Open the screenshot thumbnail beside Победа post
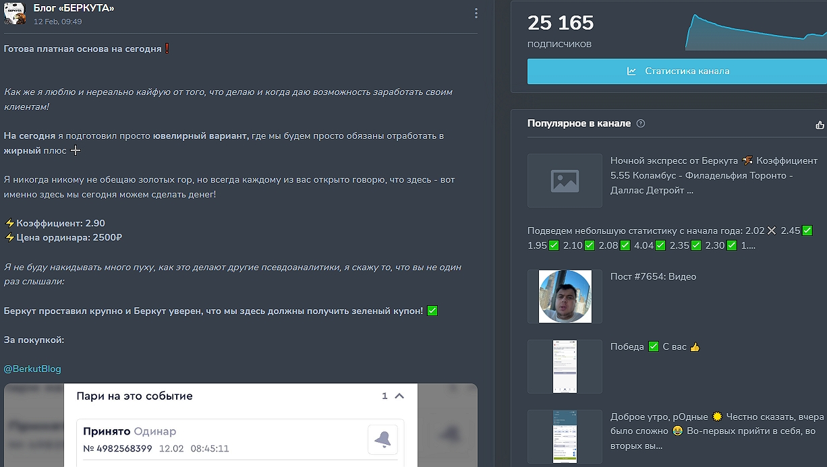Image resolution: width=827 pixels, height=467 pixels. pos(565,367)
